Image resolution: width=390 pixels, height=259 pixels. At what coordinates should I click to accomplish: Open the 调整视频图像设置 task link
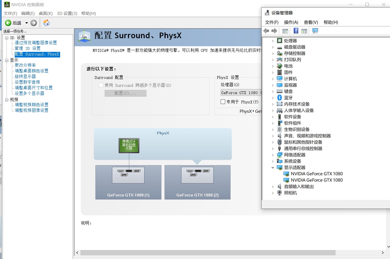(x=32, y=110)
